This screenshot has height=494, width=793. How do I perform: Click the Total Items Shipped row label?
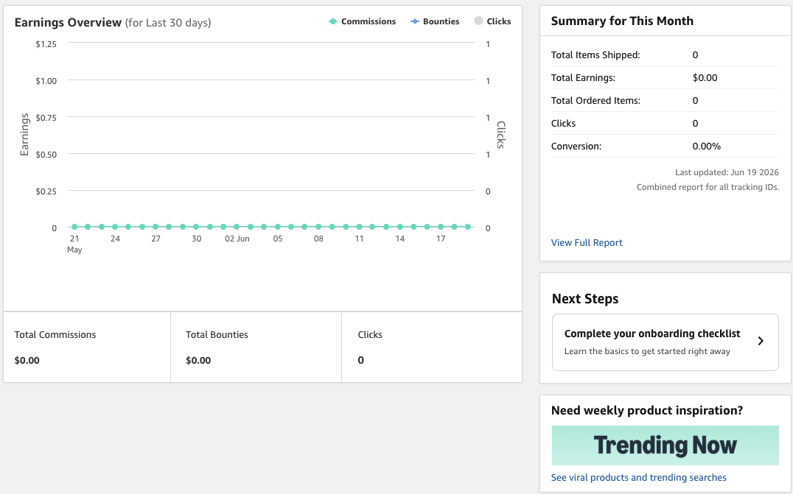[x=595, y=54]
